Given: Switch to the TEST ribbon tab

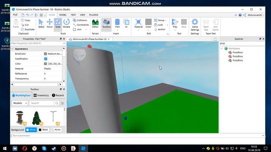Looking at the screenshot, I should pos(73,15).
